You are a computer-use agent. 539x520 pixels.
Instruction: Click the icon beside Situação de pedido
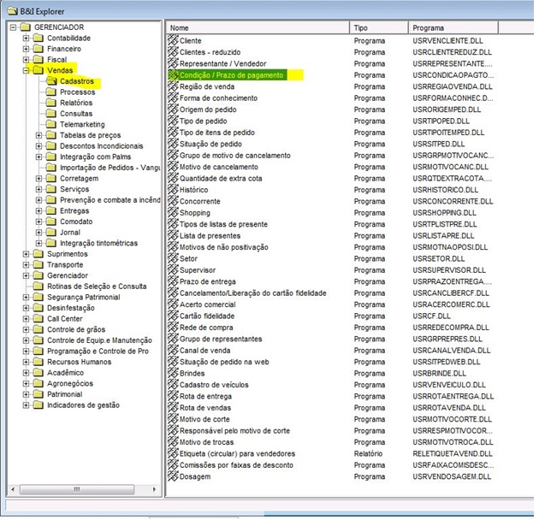point(173,144)
